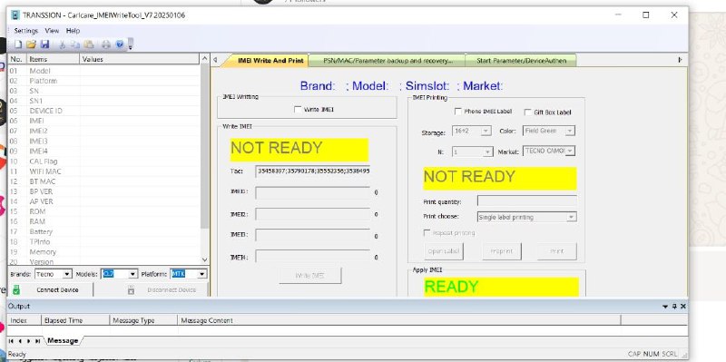Click the blue Help question-mark icon
726x362 pixels.
(x=120, y=44)
